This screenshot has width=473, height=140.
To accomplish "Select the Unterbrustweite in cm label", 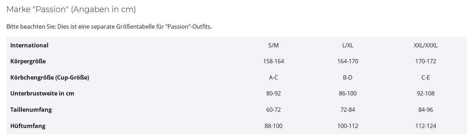I will [42, 93].
